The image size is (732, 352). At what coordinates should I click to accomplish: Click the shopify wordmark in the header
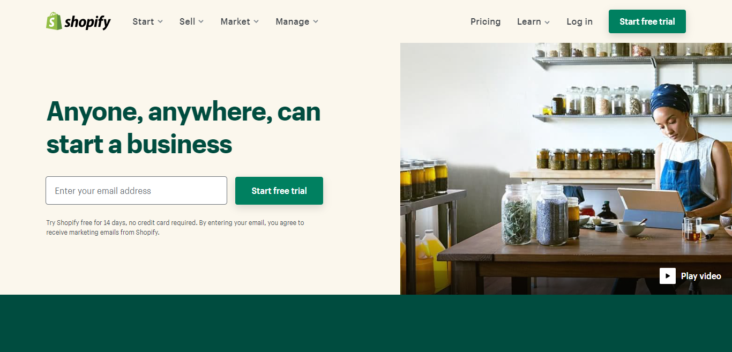87,22
